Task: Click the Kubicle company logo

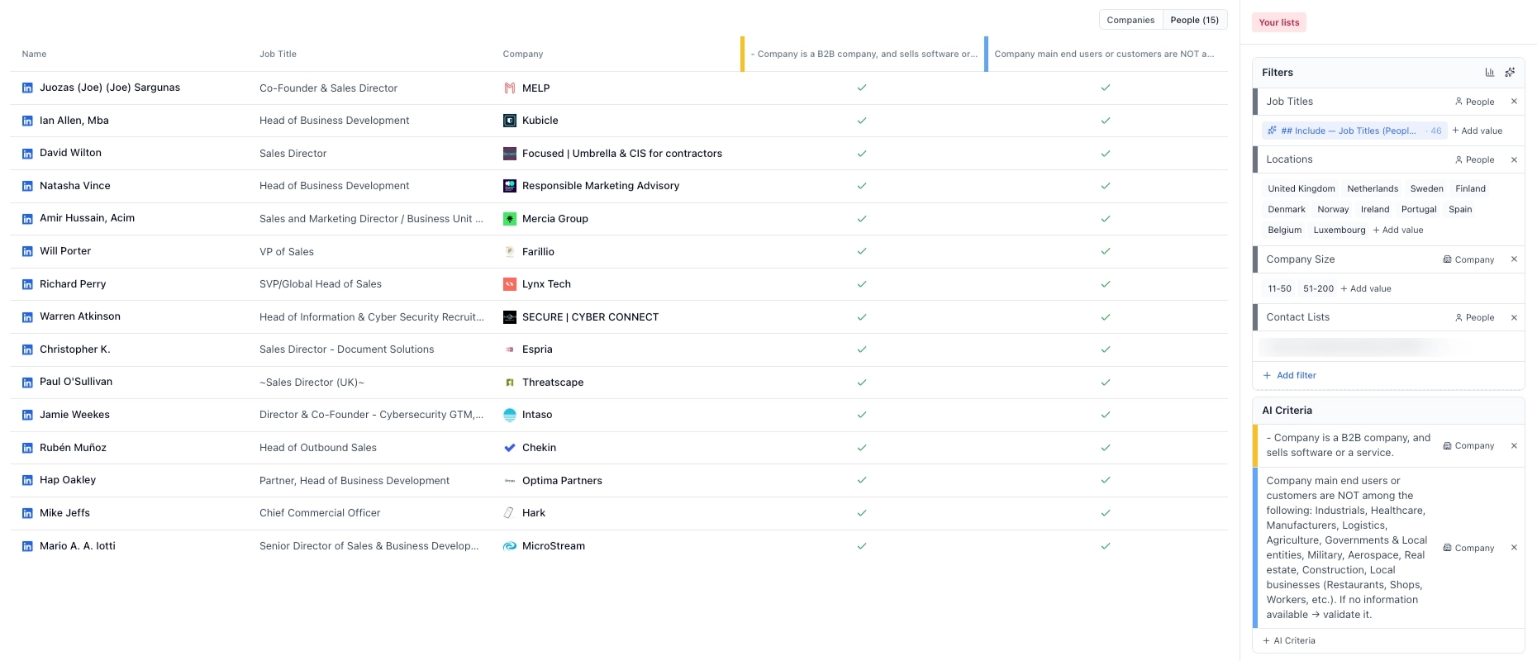Action: coord(510,121)
